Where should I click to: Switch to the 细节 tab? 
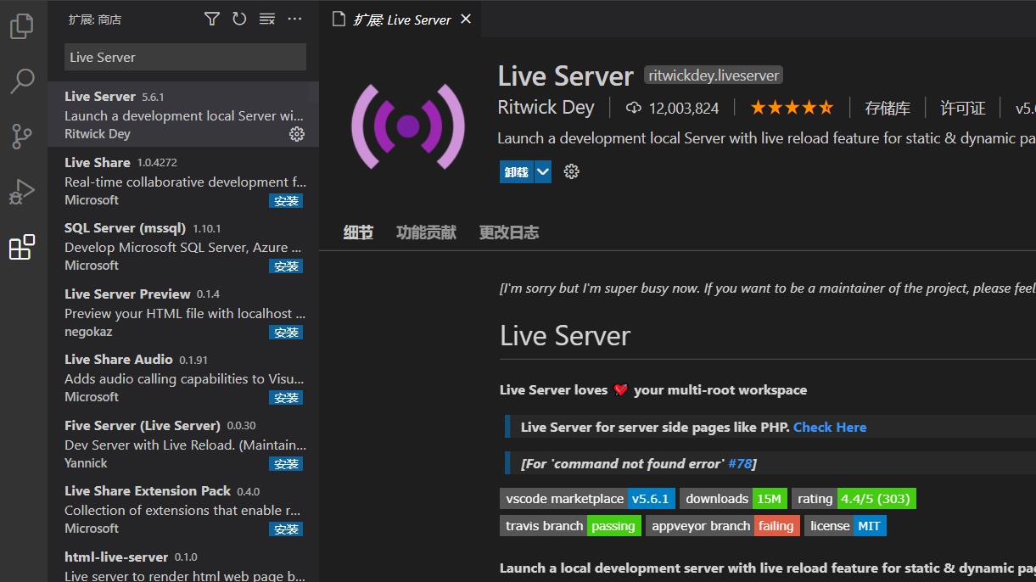point(358,232)
